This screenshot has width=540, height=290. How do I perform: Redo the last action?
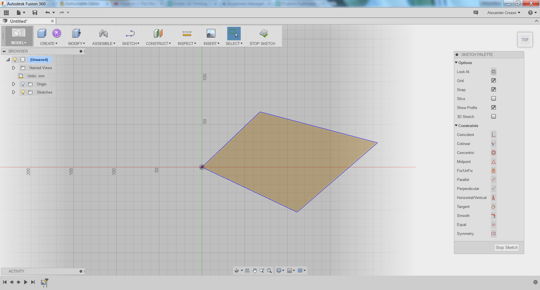click(x=62, y=13)
